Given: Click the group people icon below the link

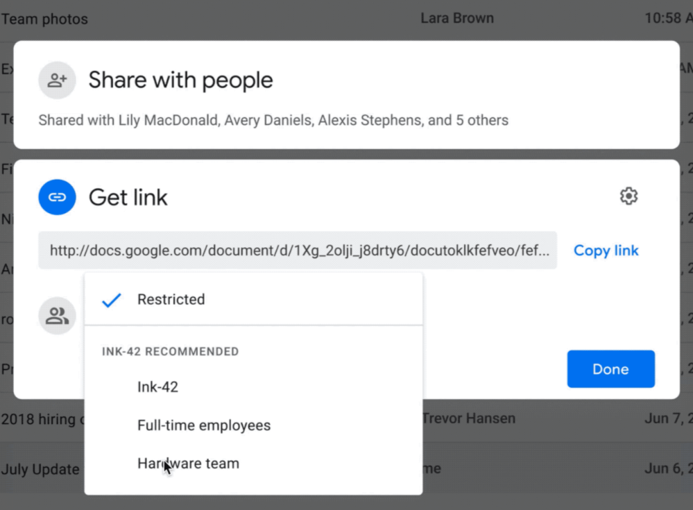Looking at the screenshot, I should [x=57, y=316].
